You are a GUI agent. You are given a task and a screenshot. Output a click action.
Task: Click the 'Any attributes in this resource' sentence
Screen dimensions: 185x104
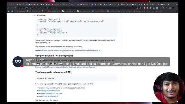pos(59,47)
